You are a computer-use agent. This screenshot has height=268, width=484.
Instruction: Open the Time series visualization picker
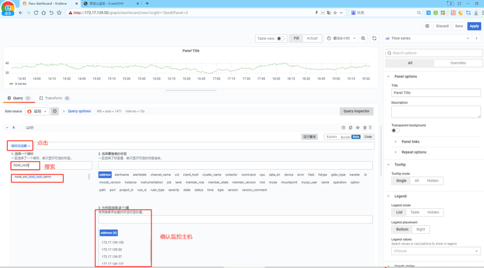tap(427, 38)
